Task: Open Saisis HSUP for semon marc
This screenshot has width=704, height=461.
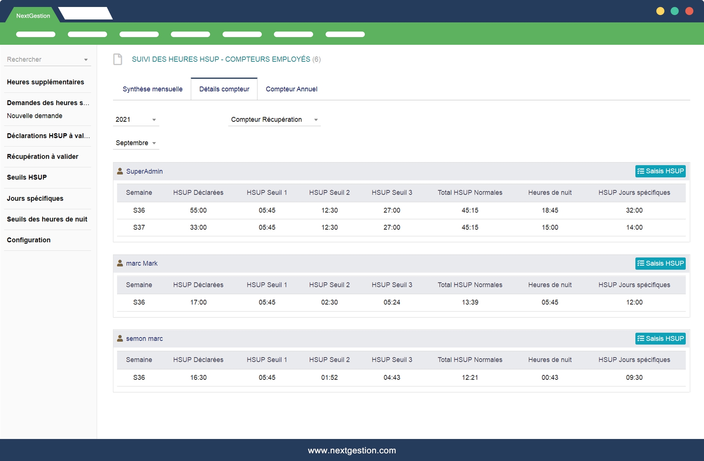Action: point(660,338)
